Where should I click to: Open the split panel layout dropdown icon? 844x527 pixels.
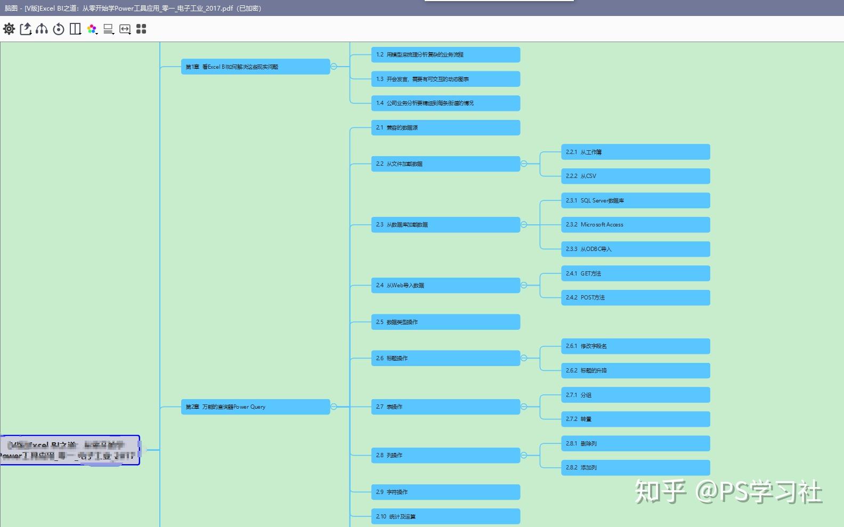pos(76,29)
